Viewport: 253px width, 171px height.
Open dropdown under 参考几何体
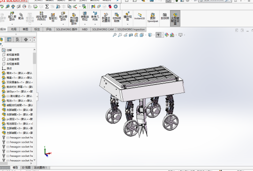point(95,24)
